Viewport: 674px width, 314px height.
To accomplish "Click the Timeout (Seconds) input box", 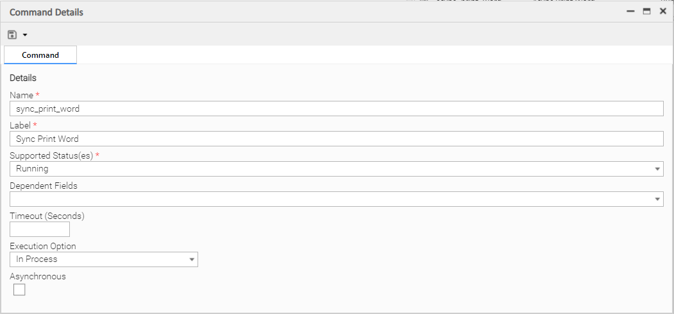I will [x=40, y=229].
